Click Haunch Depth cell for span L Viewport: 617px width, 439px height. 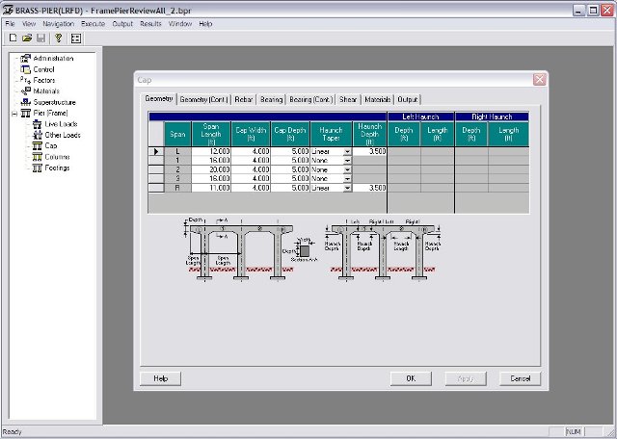click(x=369, y=152)
